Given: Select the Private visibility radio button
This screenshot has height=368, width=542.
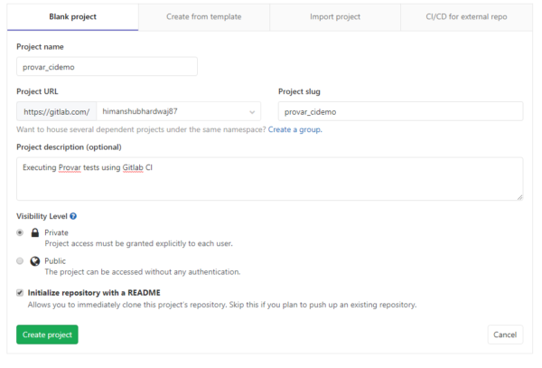Looking at the screenshot, I should pos(20,232).
